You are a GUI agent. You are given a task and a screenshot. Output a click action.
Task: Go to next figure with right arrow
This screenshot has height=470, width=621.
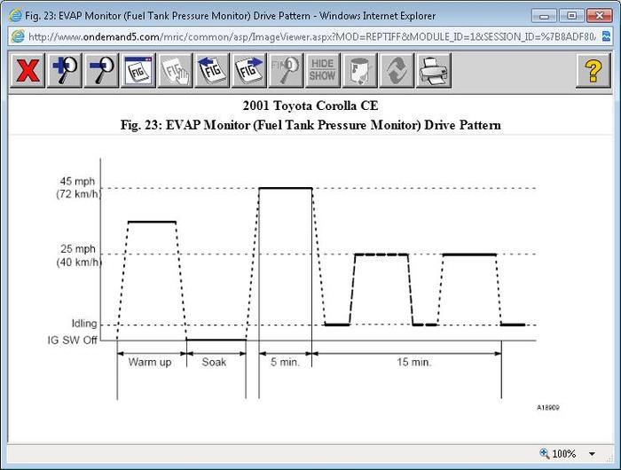248,70
